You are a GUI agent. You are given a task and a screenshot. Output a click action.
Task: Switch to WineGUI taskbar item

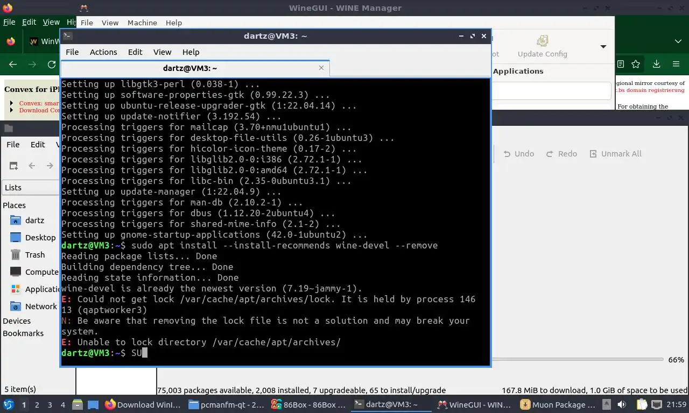point(474,405)
